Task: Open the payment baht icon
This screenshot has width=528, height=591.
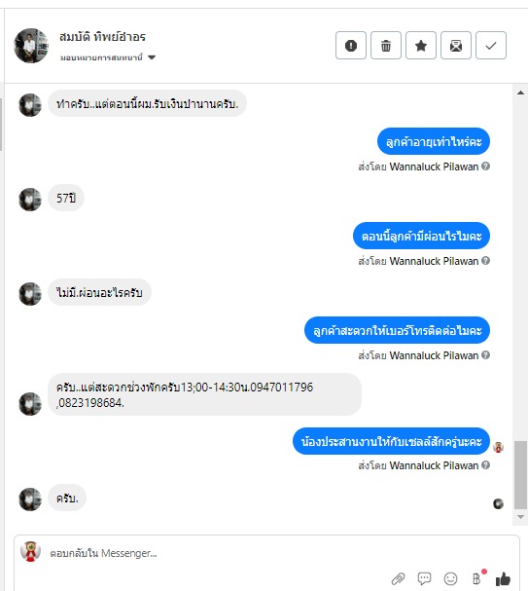Action: click(x=478, y=577)
